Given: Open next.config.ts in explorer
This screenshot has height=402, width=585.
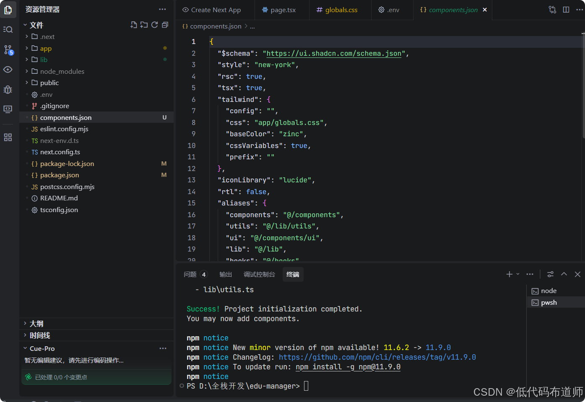Looking at the screenshot, I should 96,152.
